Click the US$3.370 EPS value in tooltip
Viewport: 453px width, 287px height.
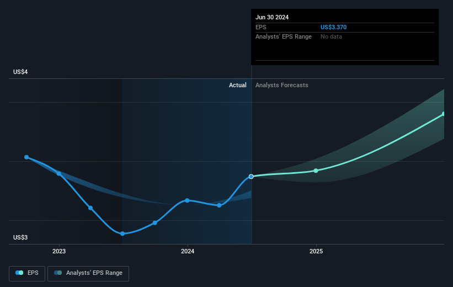pos(333,27)
